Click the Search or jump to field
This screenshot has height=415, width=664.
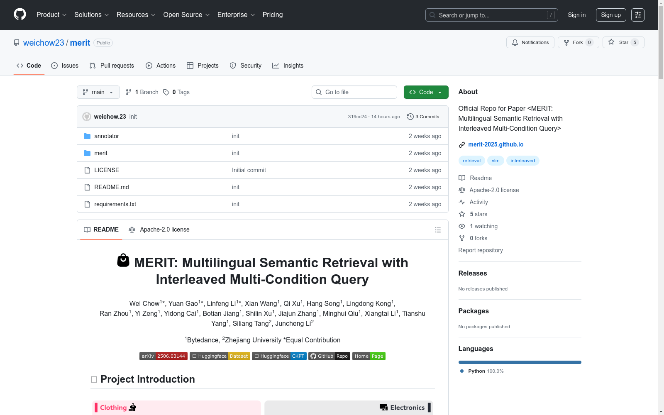(492, 15)
